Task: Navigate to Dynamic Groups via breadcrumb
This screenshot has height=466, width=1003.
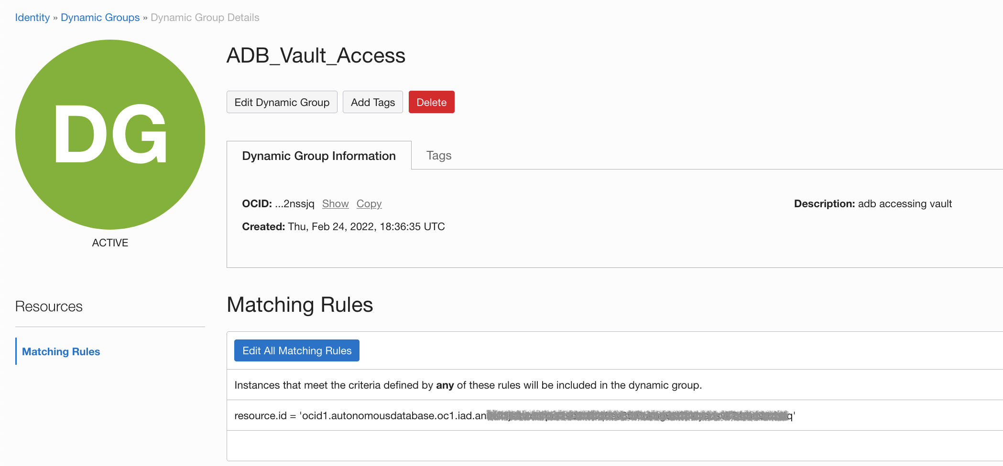Action: [100, 17]
